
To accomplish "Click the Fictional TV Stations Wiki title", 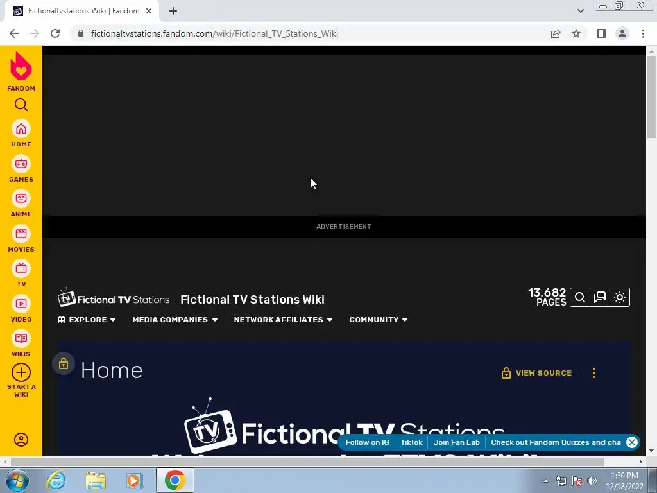I will coord(252,299).
